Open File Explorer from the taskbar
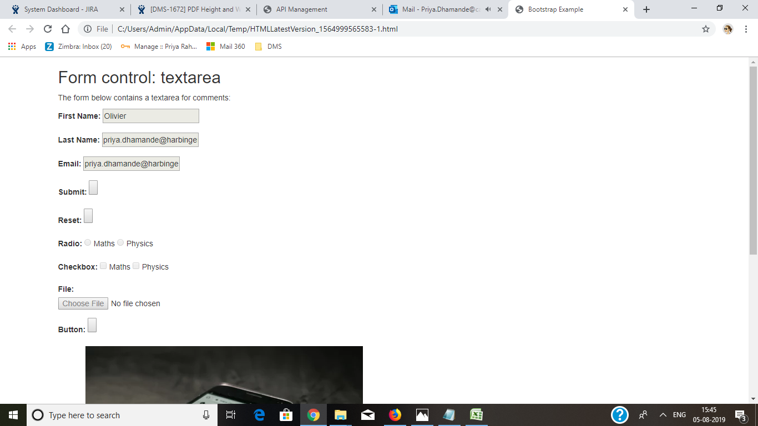Screen dimensions: 758x426 [341, 415]
